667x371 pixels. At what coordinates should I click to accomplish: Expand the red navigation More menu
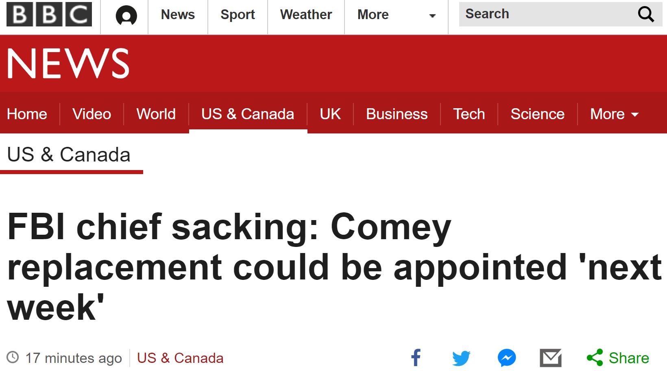point(614,114)
